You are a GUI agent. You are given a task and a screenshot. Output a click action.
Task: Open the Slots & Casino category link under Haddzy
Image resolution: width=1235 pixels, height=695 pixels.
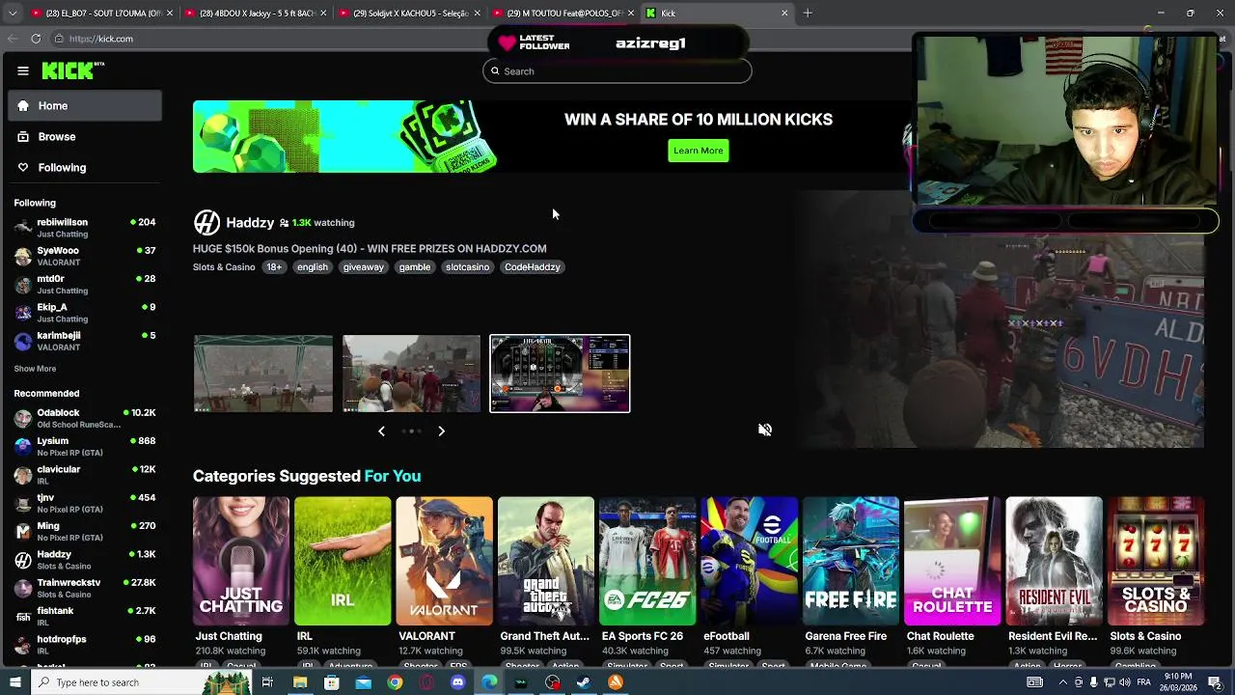click(x=224, y=267)
